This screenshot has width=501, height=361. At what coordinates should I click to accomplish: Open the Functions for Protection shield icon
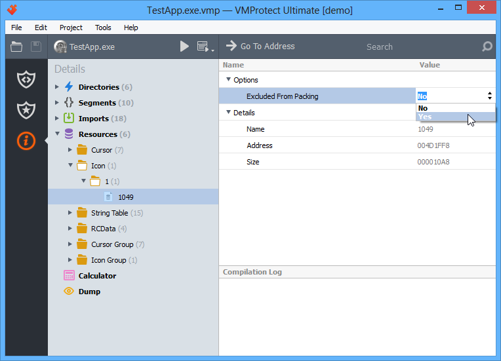(26, 79)
